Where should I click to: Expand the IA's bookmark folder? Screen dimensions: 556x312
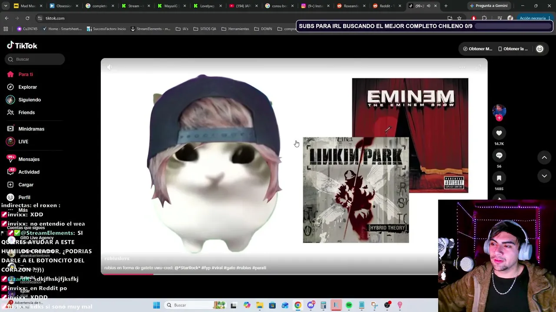pyautogui.click(x=182, y=29)
